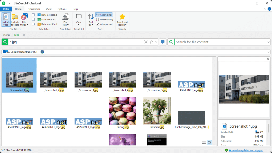Close the preview pane
The width and height of the screenshot is (272, 153).
268,59
